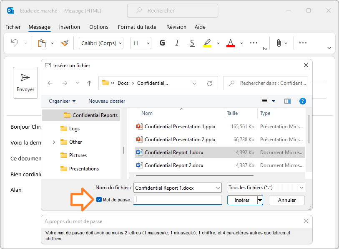This screenshot has width=339, height=249.
Task: Toggle the preview pane icon in the dialog
Action: click(288, 101)
